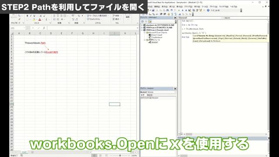Close the Project Explorer pane
The width and height of the screenshot is (279, 157).
coord(175,17)
